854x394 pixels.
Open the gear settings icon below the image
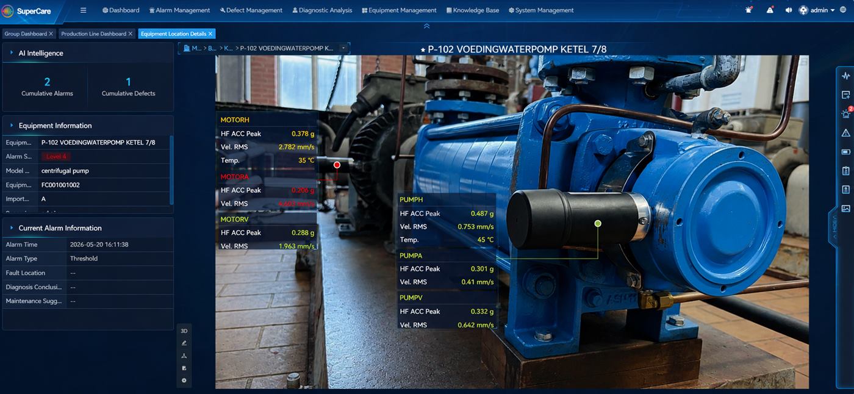[184, 381]
